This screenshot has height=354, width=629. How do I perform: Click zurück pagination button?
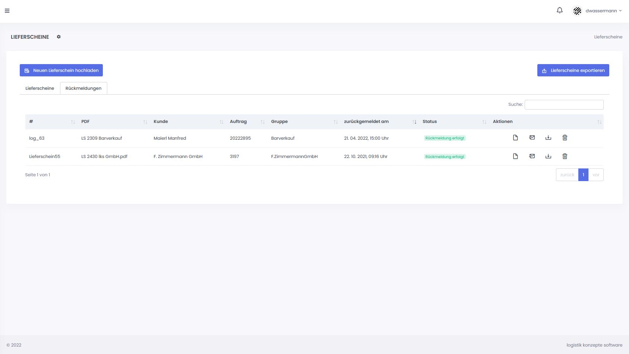[567, 175]
